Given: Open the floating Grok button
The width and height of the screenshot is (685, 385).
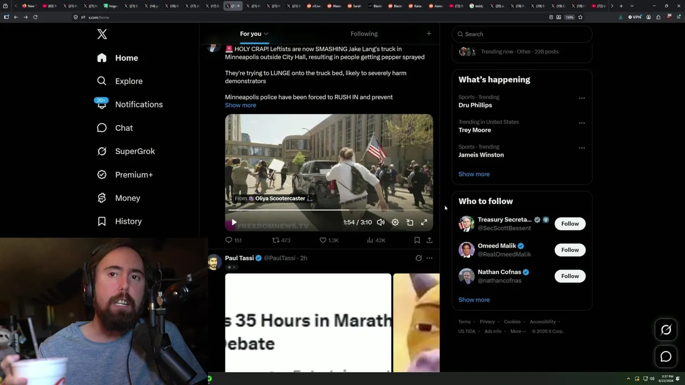Looking at the screenshot, I should (x=666, y=330).
